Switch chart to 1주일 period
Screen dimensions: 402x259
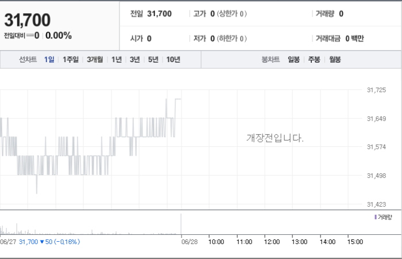[71, 60]
